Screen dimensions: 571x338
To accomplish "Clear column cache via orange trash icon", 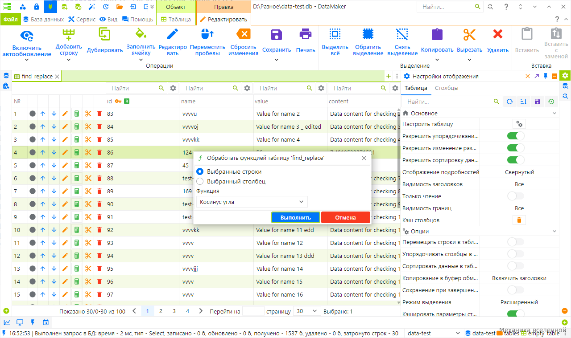I will [519, 220].
